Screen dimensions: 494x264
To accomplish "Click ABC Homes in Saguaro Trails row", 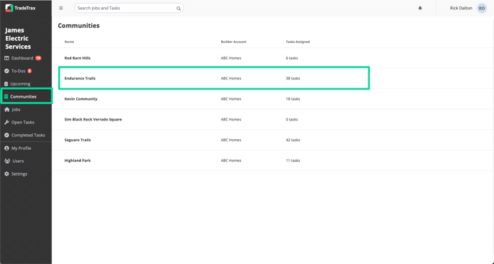I will pyautogui.click(x=231, y=140).
